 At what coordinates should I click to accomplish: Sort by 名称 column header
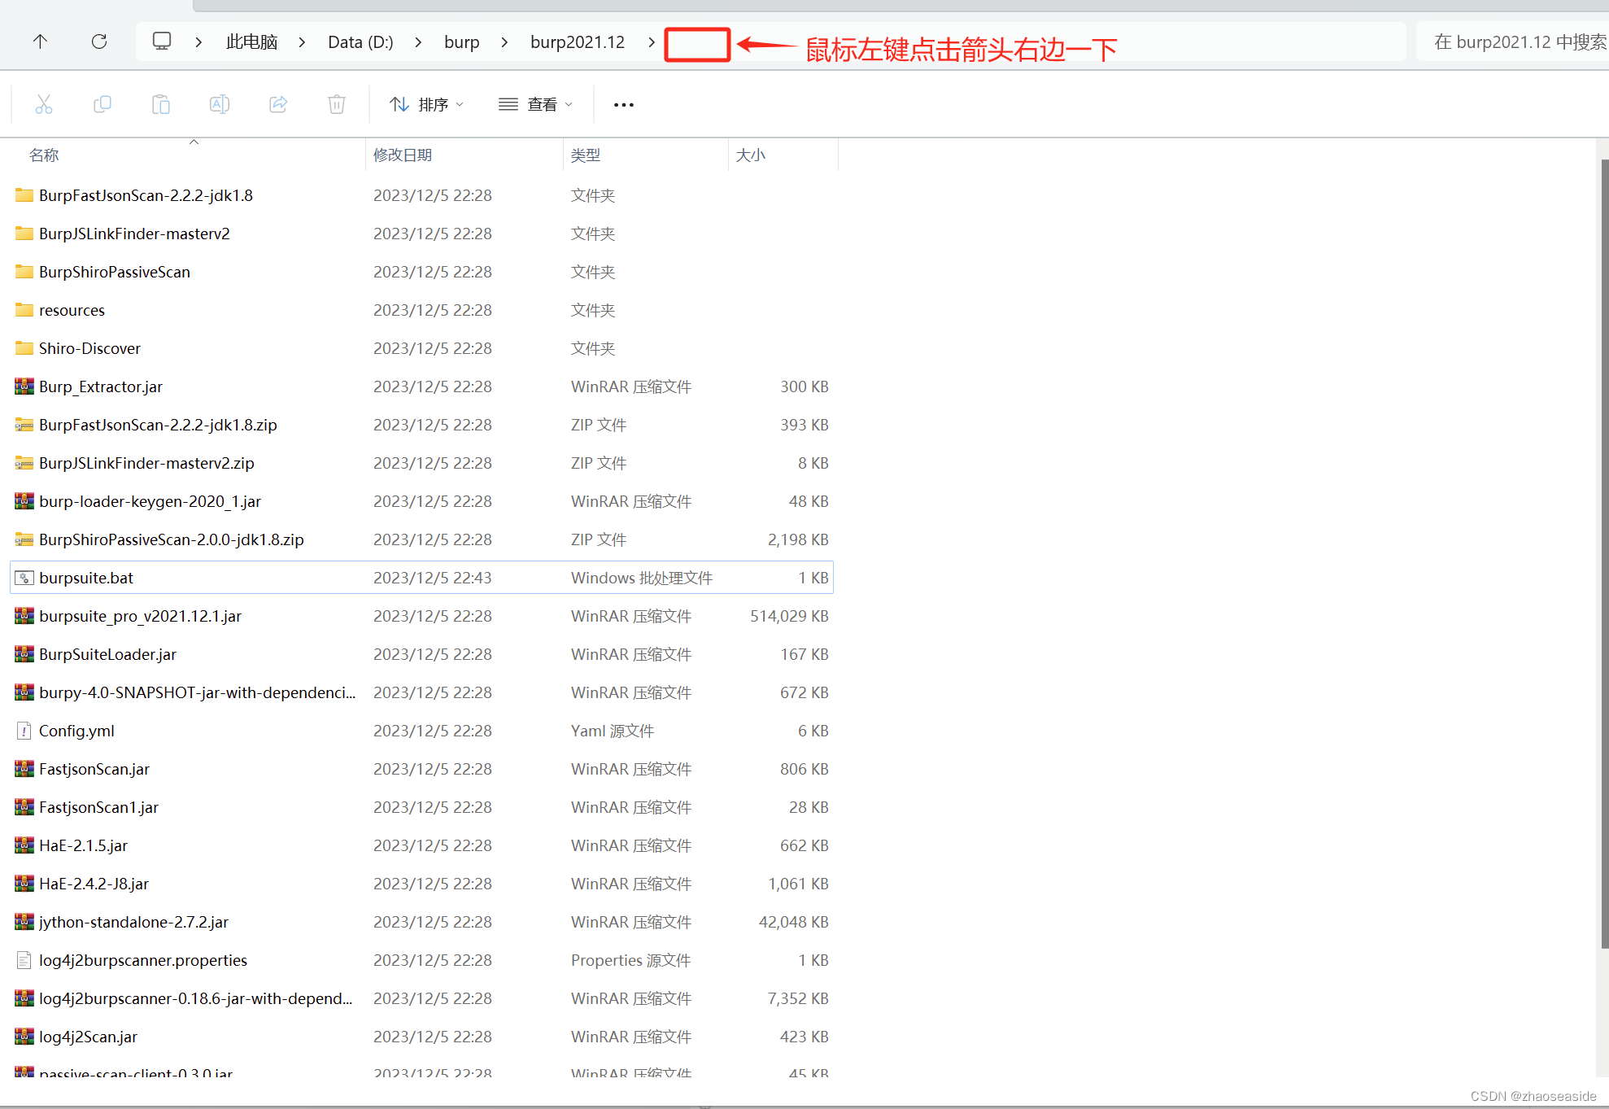[x=44, y=155]
